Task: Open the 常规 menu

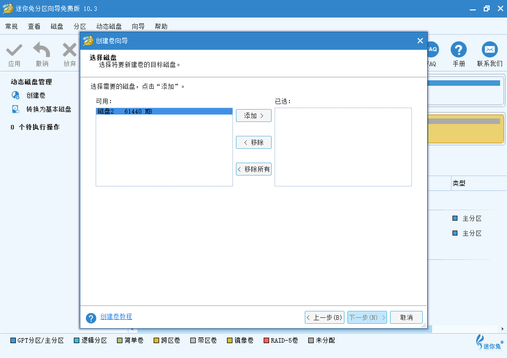Action: (x=11, y=26)
